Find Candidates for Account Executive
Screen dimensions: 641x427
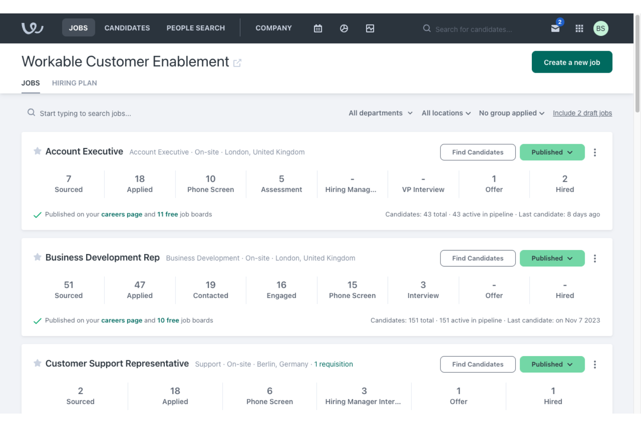coord(478,152)
